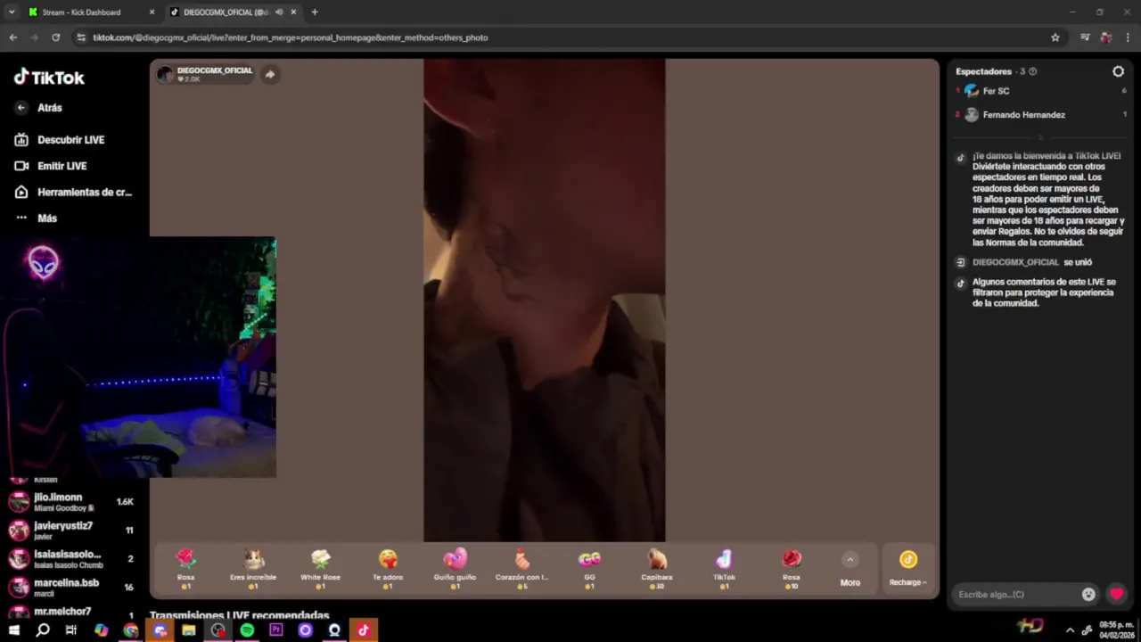Open the browser media controls icon
This screenshot has width=1141, height=642.
(1085, 37)
